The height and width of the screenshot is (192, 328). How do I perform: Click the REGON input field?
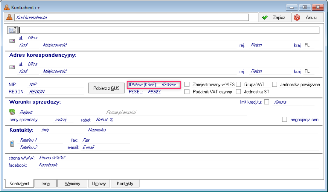tap(56, 91)
